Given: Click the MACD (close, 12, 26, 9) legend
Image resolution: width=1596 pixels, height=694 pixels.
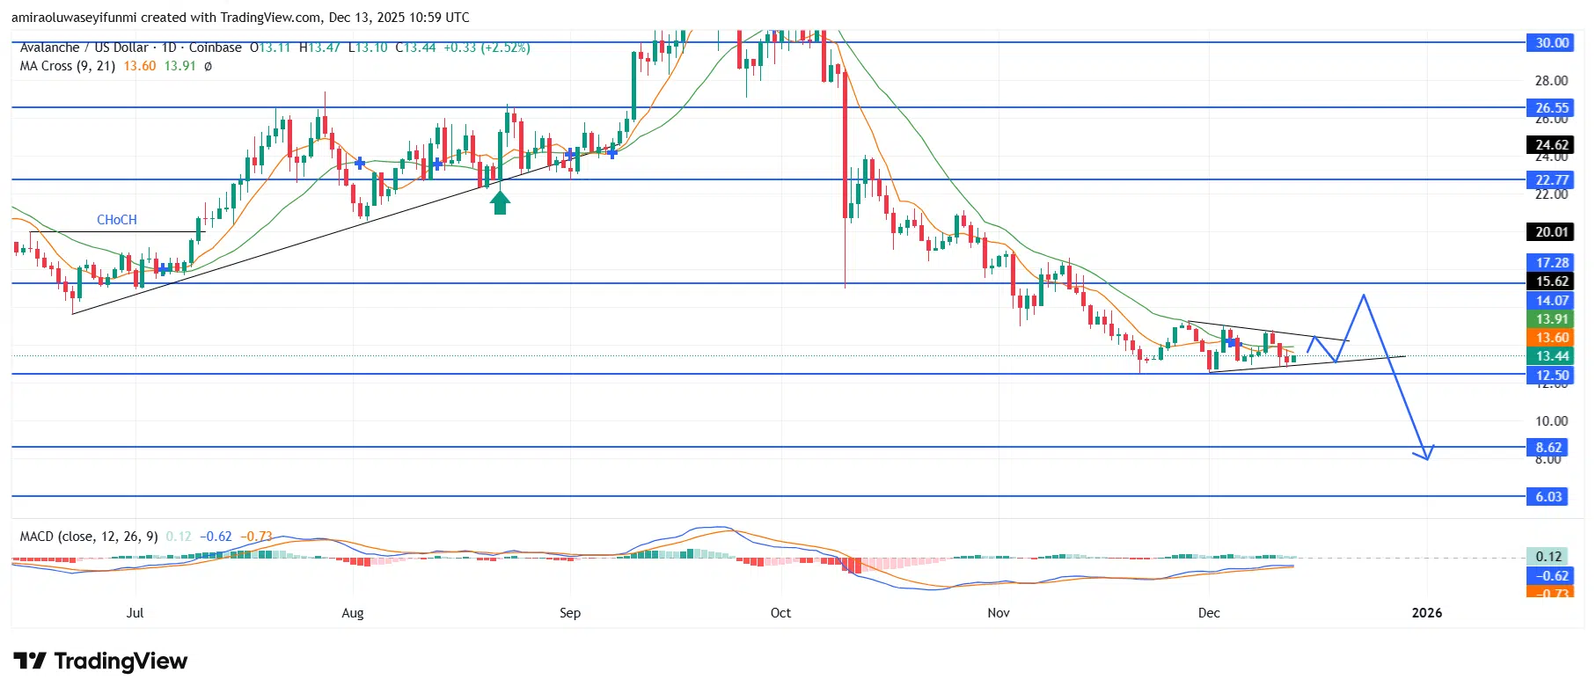Looking at the screenshot, I should tap(89, 537).
